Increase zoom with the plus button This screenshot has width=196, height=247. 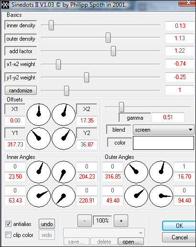click(x=121, y=221)
